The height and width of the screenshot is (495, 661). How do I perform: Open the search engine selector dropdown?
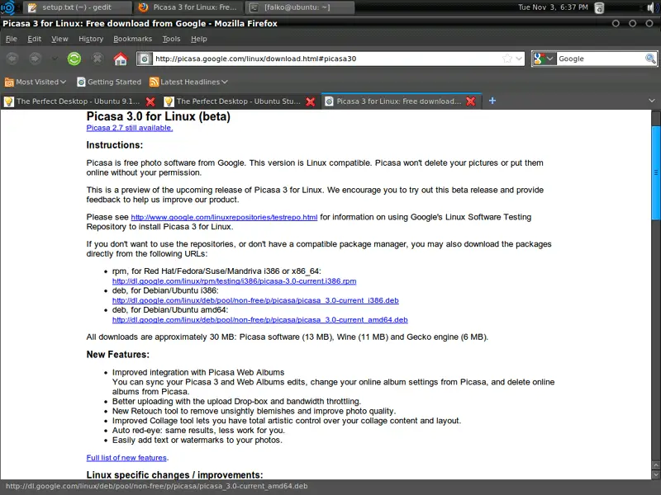pyautogui.click(x=544, y=59)
